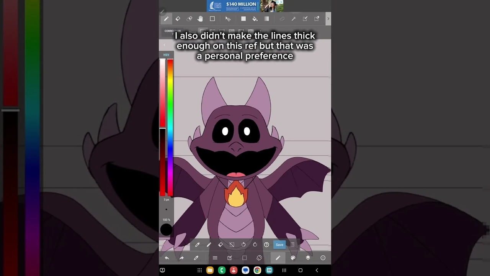Click the black color swatch

166,230
